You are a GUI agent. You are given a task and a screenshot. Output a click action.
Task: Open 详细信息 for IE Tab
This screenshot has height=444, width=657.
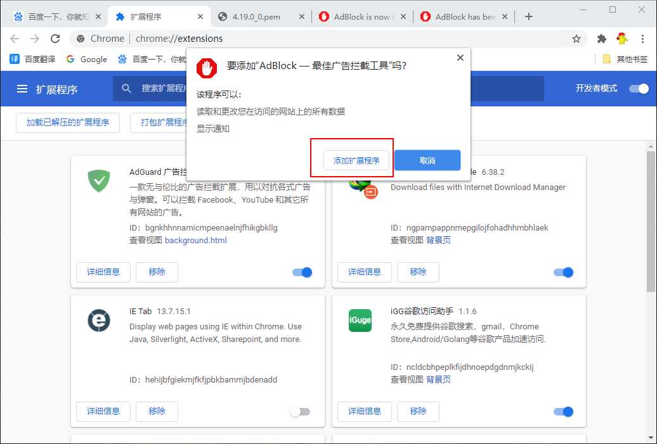pos(103,411)
